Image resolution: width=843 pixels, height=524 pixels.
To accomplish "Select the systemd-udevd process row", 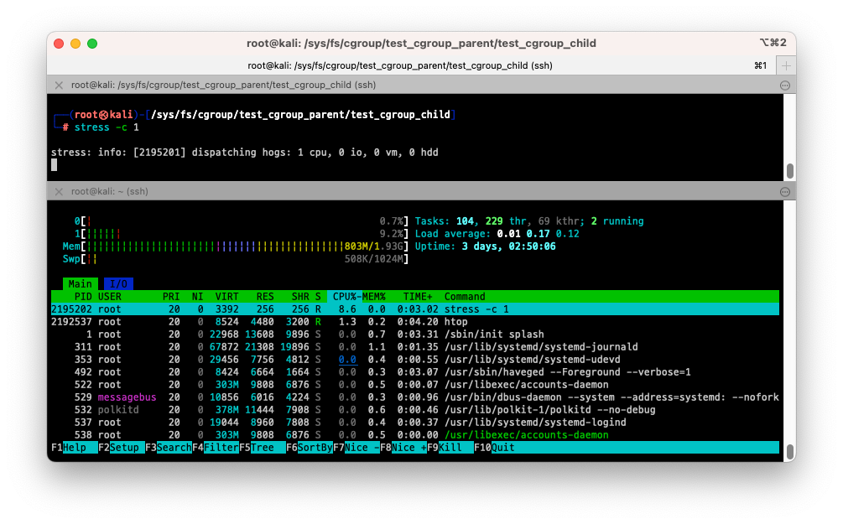I will 415,360.
